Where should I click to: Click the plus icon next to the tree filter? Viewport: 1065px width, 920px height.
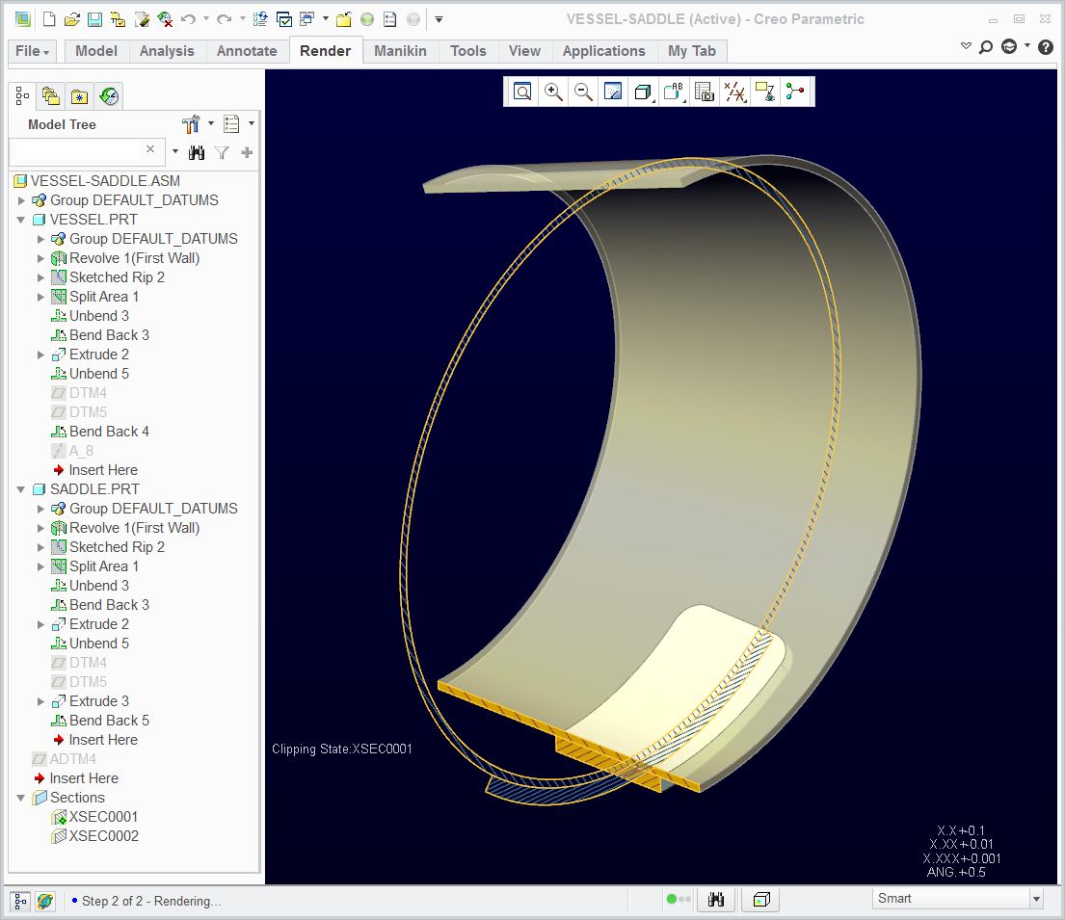(x=247, y=153)
